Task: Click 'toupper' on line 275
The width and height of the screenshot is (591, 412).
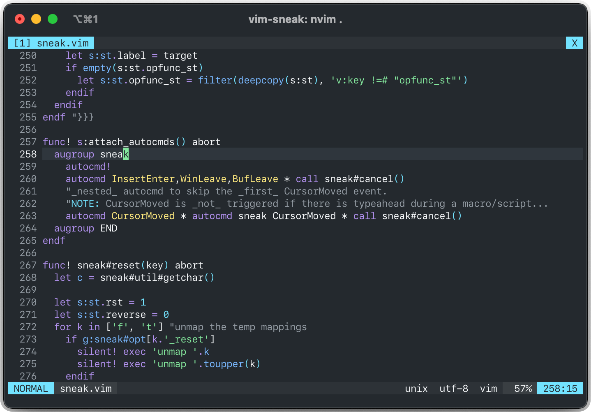Action: 224,364
